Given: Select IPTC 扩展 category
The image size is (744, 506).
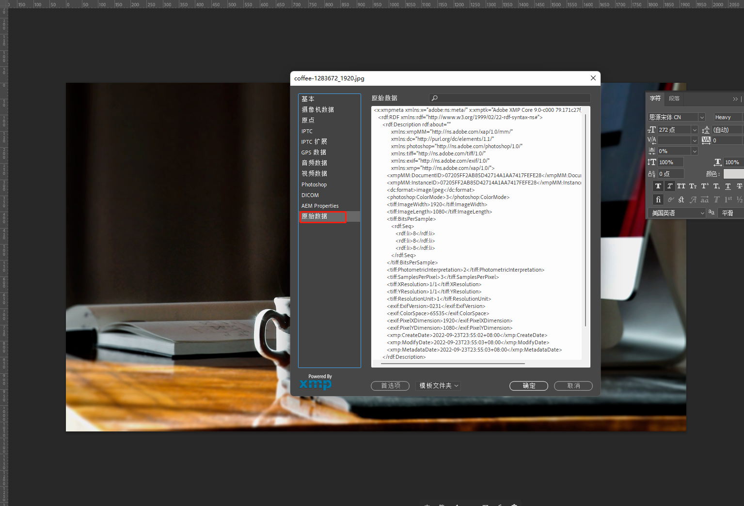Looking at the screenshot, I should [x=329, y=141].
